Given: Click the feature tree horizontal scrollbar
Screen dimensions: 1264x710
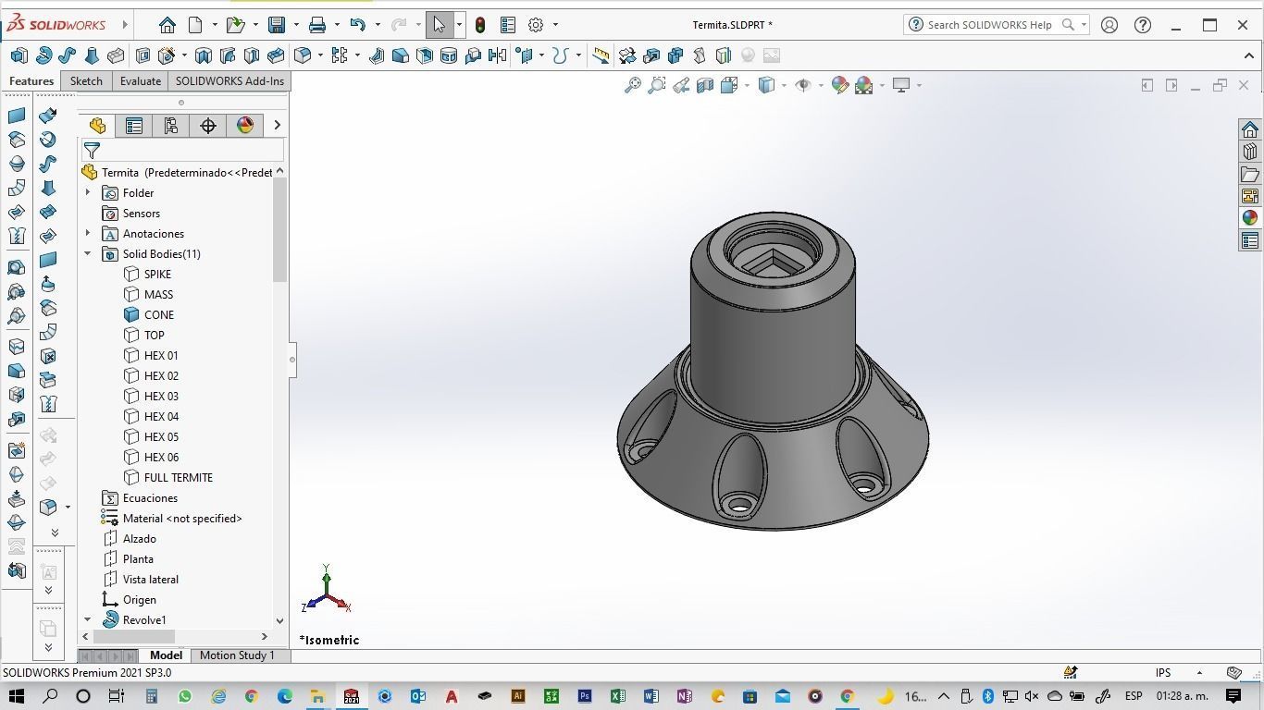Looking at the screenshot, I should [134, 636].
